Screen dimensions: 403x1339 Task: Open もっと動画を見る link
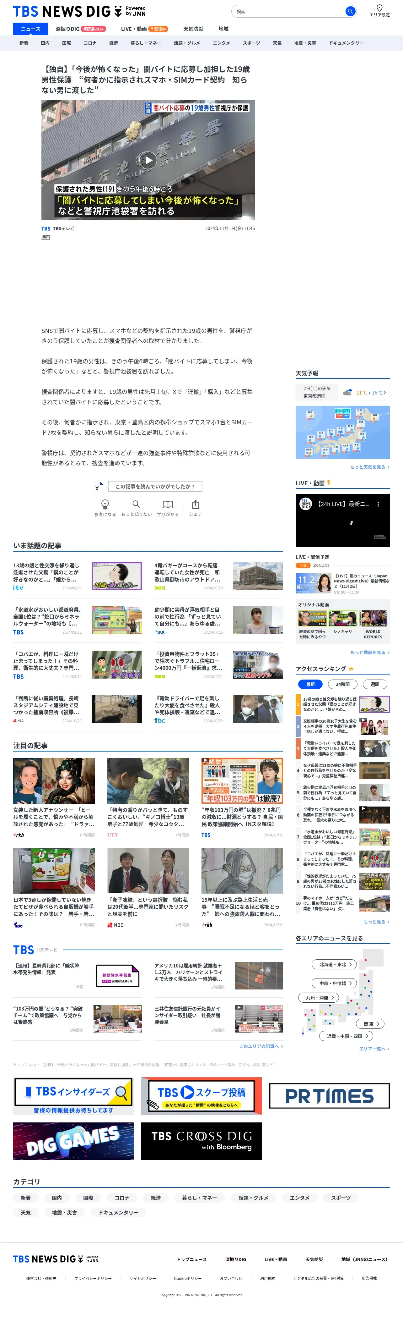[370, 652]
